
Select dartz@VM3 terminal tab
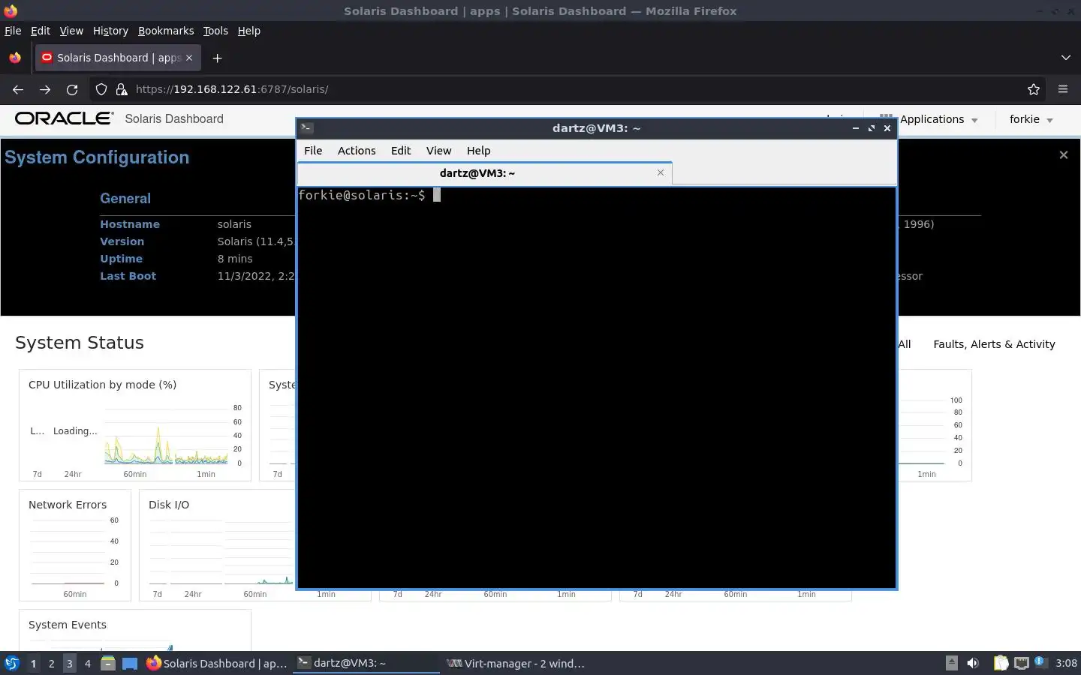484,172
